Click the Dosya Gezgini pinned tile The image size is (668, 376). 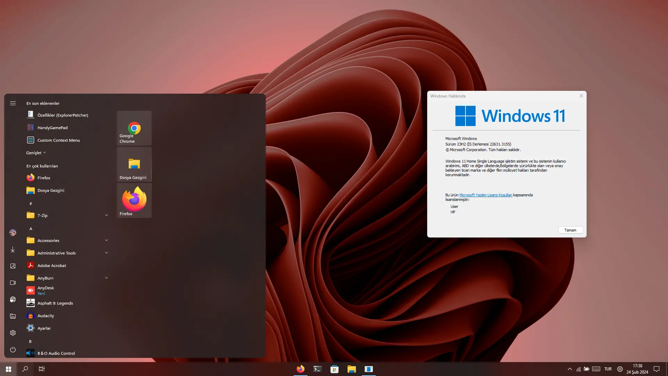pos(134,164)
